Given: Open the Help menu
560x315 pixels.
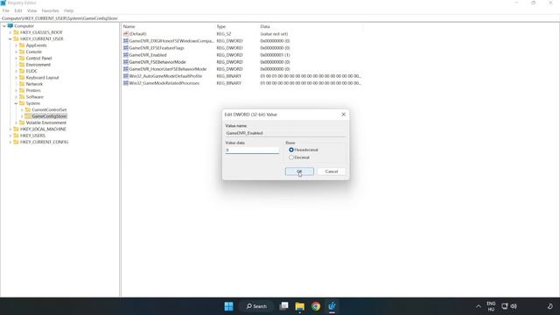Looking at the screenshot, I should pos(68,10).
